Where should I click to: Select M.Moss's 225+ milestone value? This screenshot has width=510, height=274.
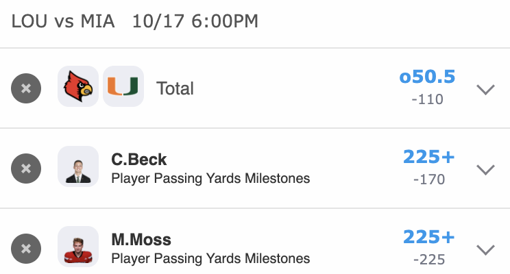[428, 238]
